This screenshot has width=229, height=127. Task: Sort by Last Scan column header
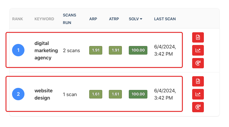click(x=165, y=19)
